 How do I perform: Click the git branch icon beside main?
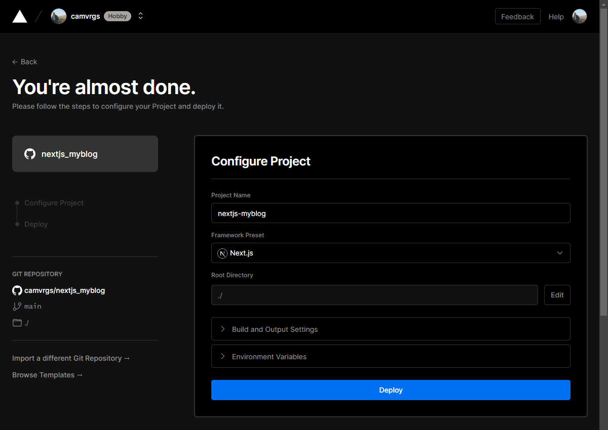[x=17, y=307]
